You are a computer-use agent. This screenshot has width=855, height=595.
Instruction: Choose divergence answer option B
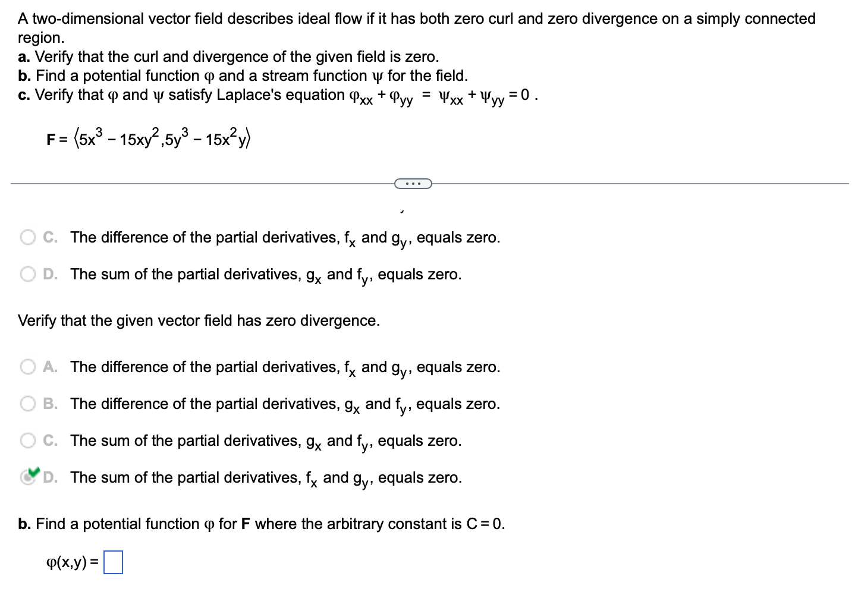27,404
